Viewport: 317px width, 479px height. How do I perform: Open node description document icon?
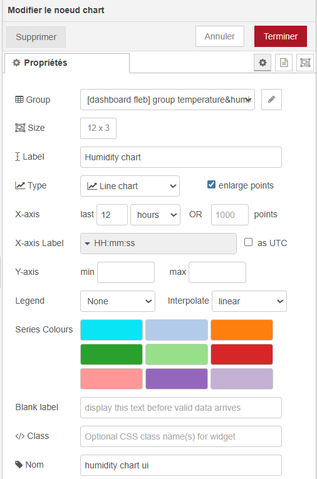coord(284,63)
